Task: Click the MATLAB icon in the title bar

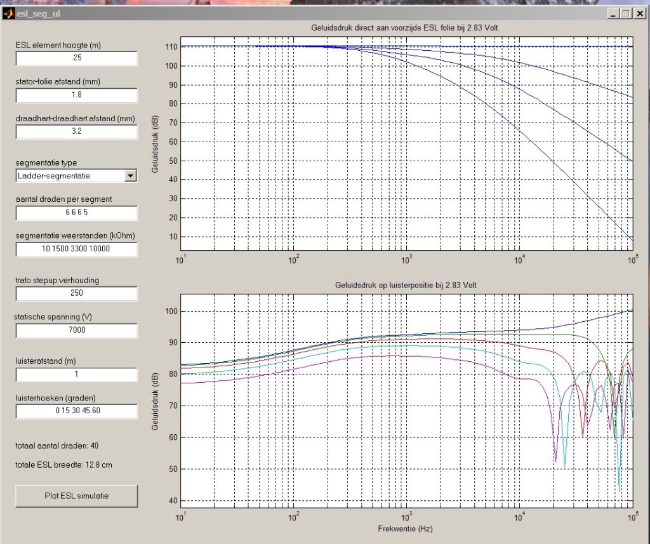Action: coord(8,14)
